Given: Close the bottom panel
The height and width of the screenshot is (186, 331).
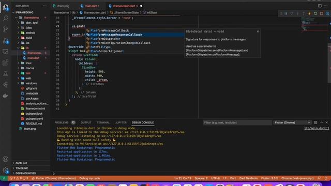Looking at the screenshot, I should 326,122.
